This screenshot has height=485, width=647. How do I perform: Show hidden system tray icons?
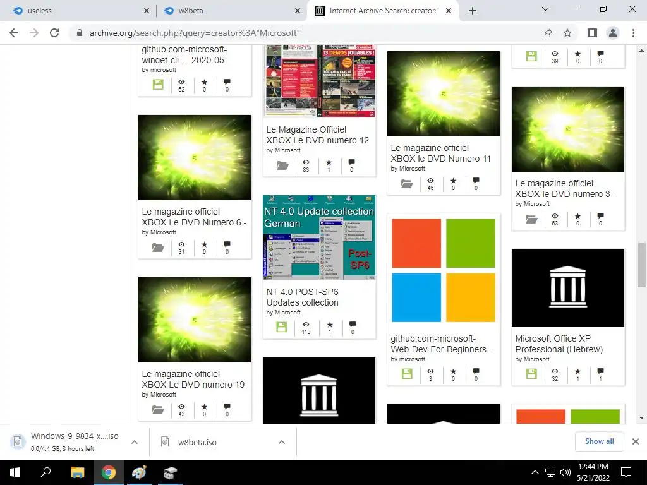(535, 472)
